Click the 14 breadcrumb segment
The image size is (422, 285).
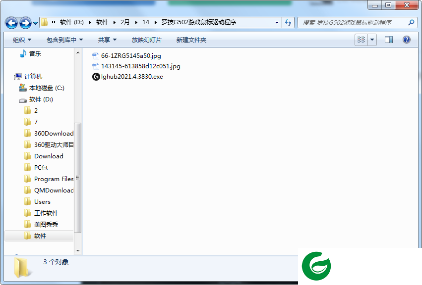point(146,22)
